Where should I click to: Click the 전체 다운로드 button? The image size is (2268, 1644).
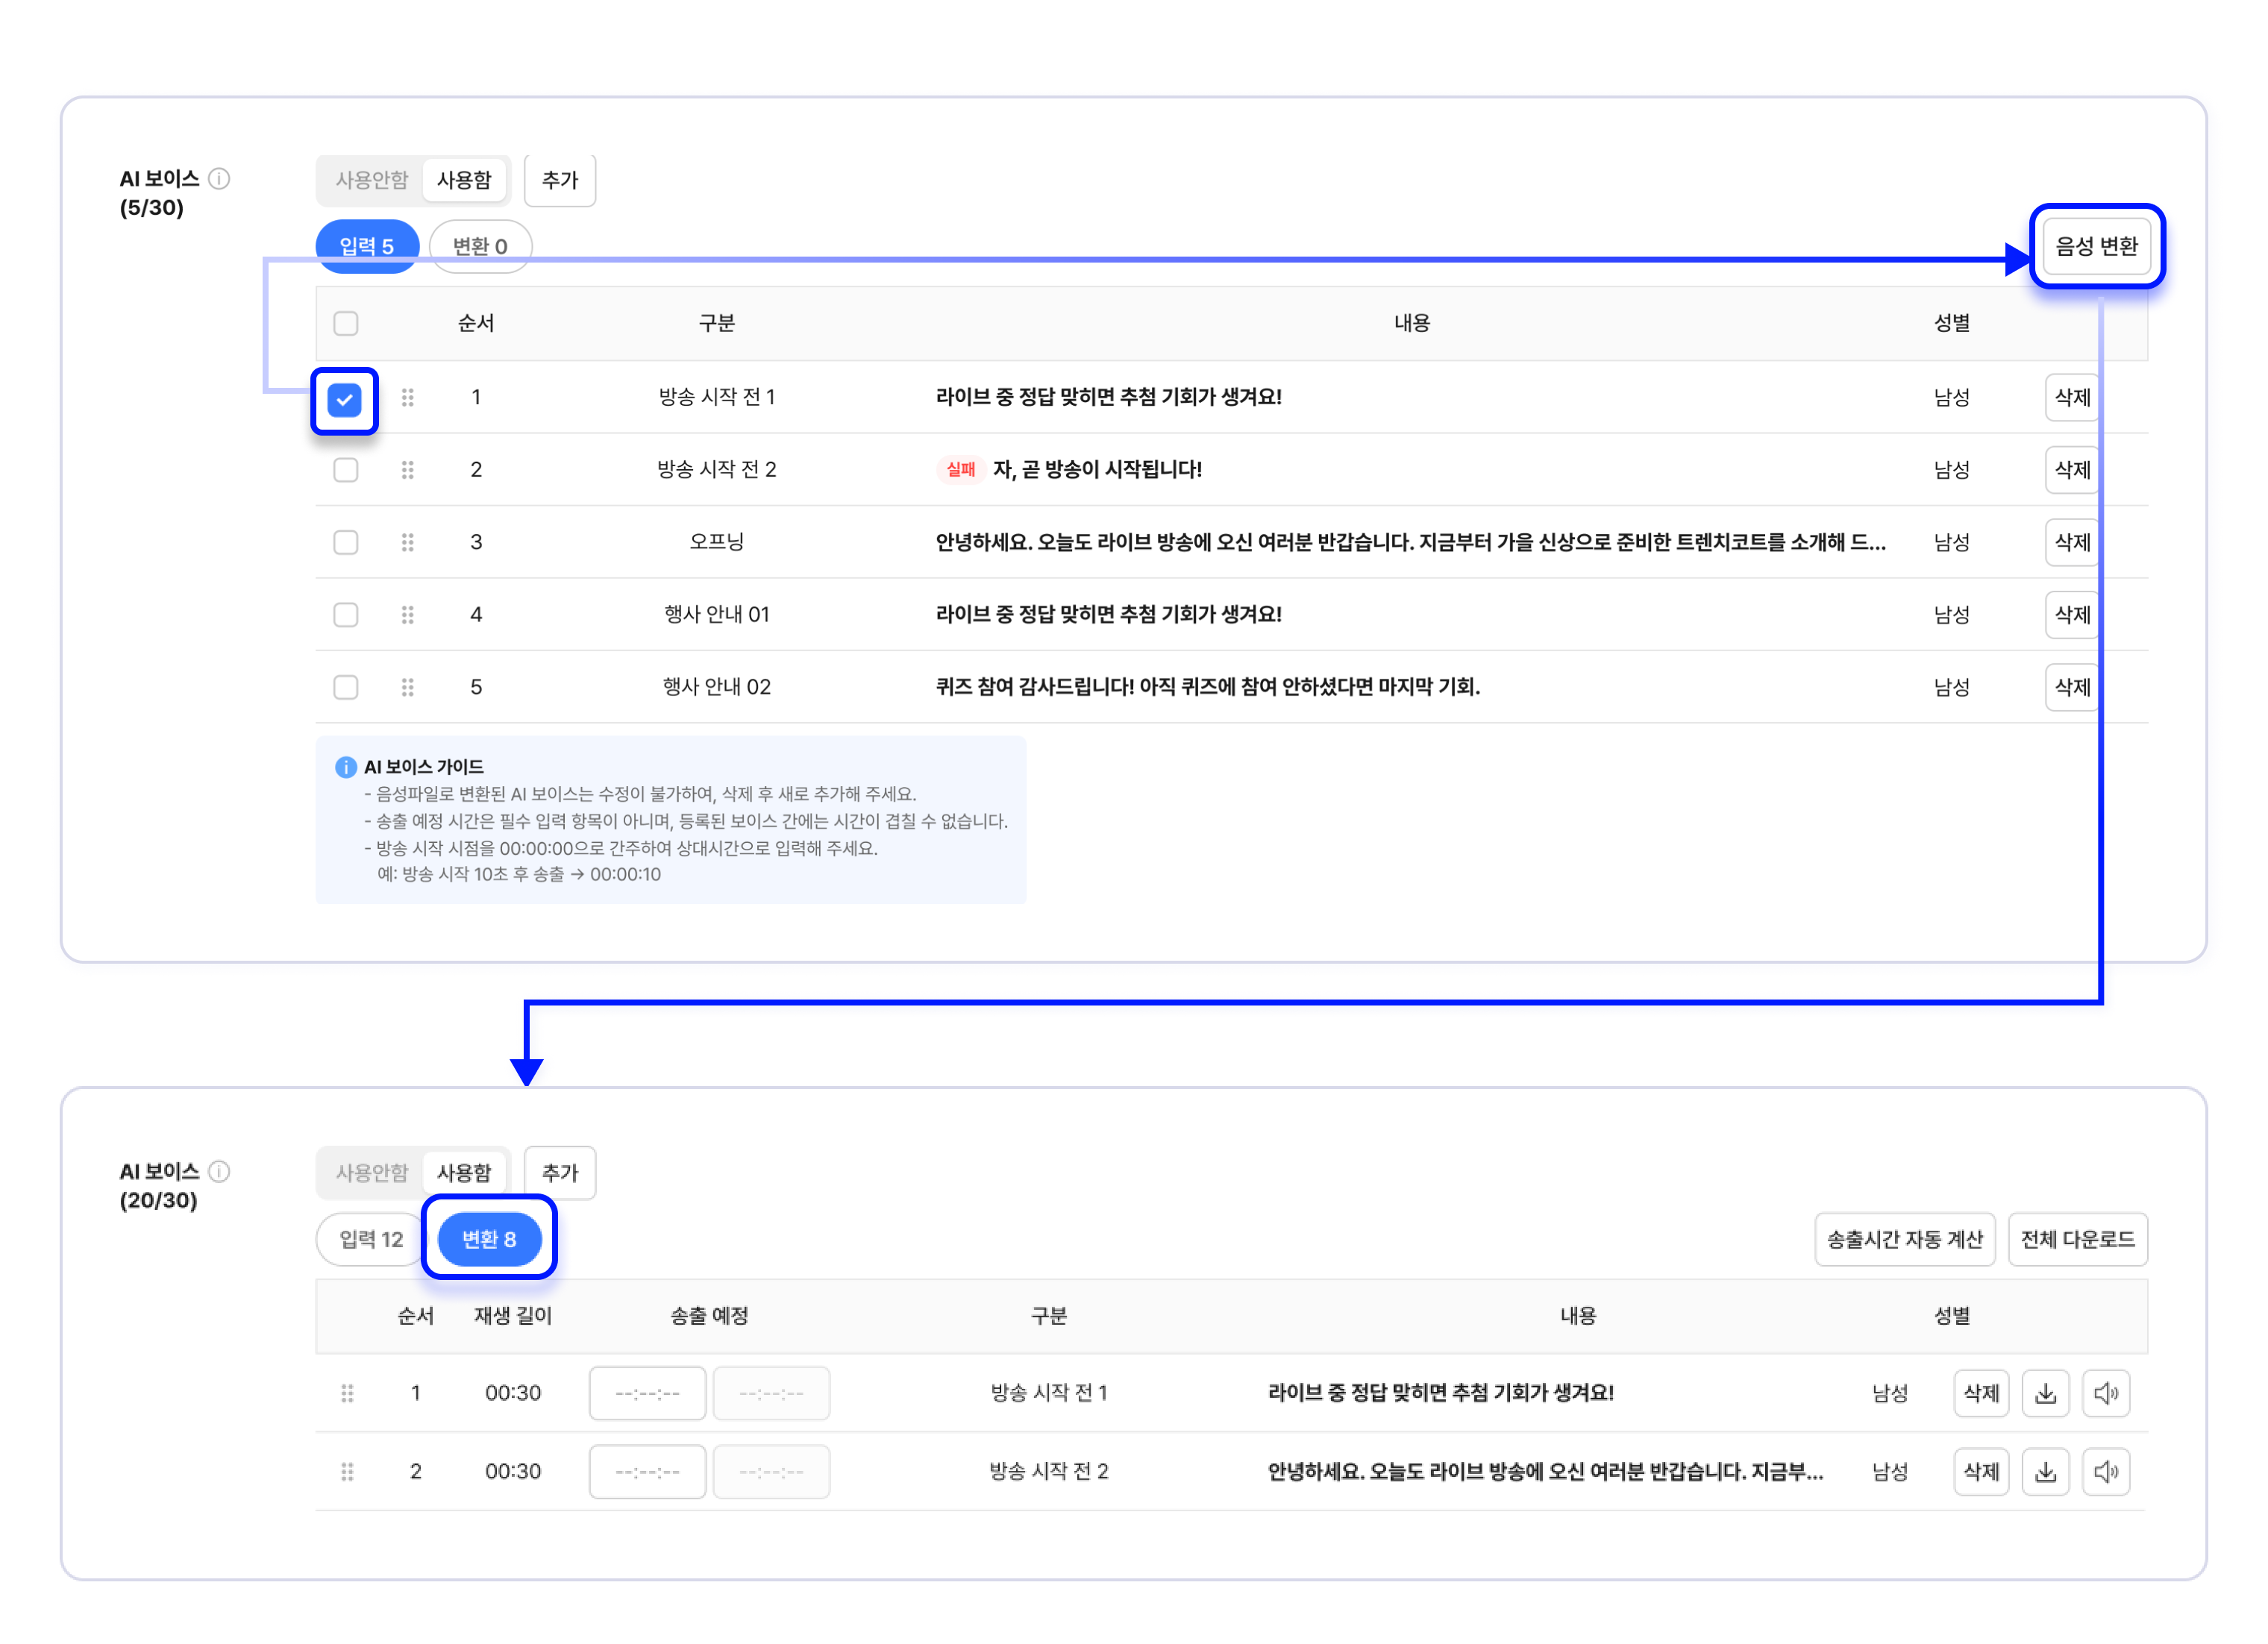(2077, 1239)
